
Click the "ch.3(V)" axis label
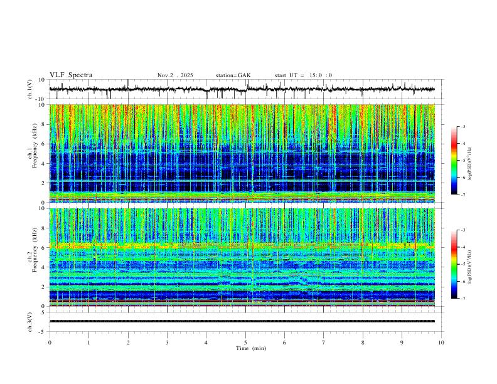pyautogui.click(x=30, y=322)
